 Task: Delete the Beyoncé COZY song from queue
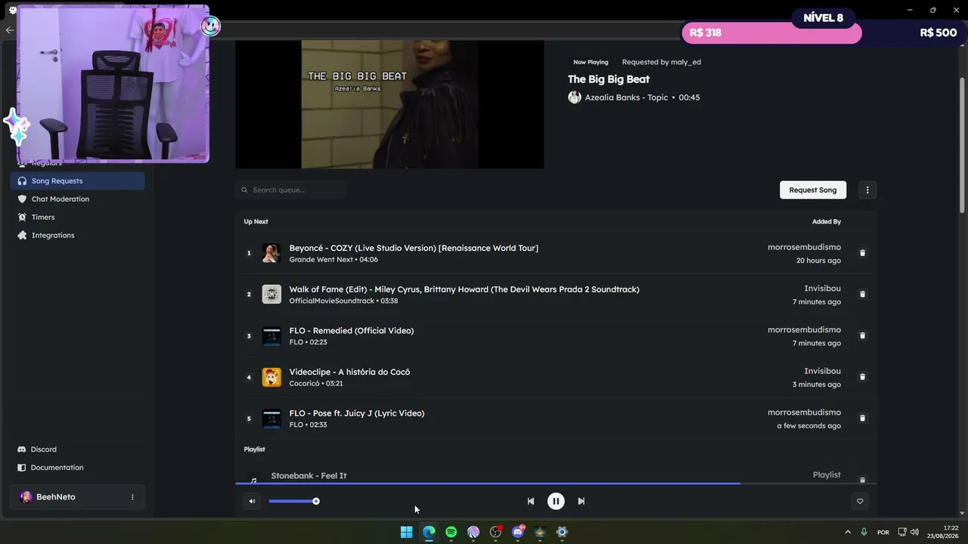click(862, 253)
